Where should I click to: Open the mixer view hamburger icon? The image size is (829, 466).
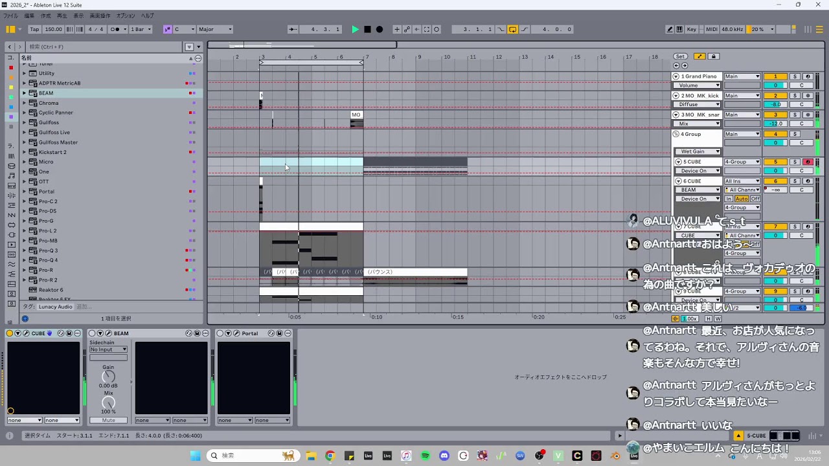click(820, 29)
